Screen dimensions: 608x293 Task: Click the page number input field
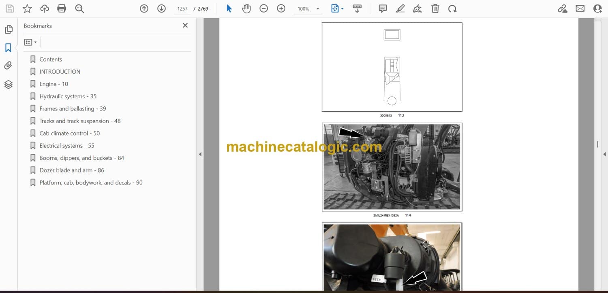pyautogui.click(x=182, y=8)
